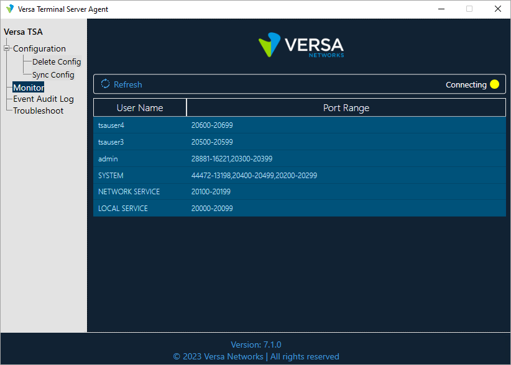Image resolution: width=511 pixels, height=365 pixels.
Task: Select the tsauser4 table row
Action: point(299,125)
